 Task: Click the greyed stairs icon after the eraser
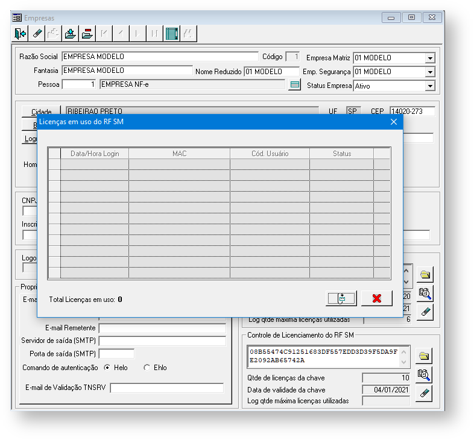[53, 34]
